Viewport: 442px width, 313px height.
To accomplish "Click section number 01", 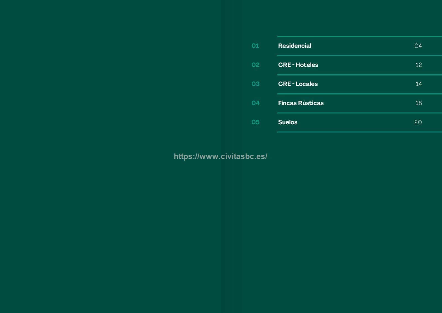I will click(x=255, y=46).
